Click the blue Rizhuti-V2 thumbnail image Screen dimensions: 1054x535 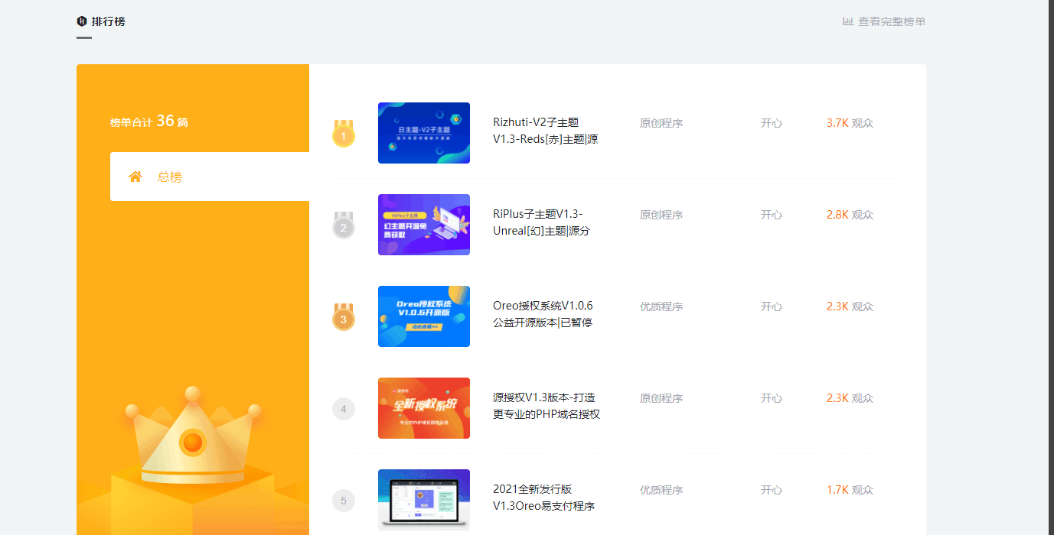click(x=423, y=133)
